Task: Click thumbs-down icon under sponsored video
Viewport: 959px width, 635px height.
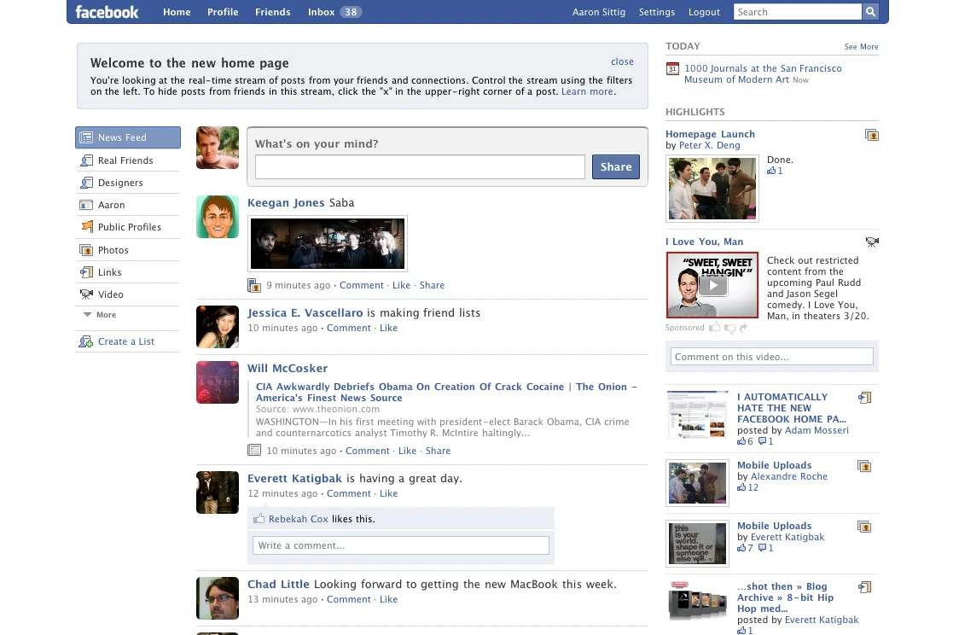Action: point(729,329)
